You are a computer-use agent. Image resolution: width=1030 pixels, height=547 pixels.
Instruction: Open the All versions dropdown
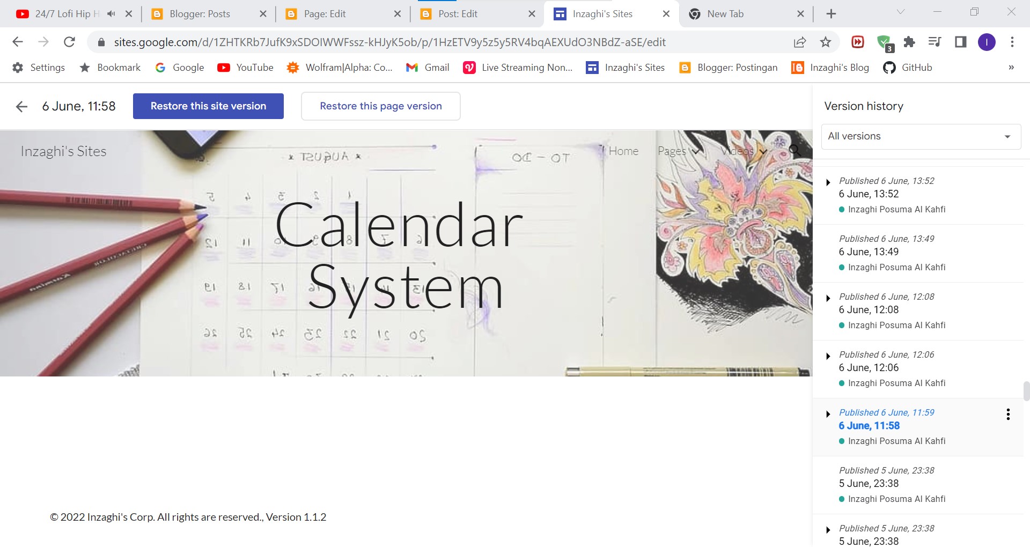coord(921,136)
